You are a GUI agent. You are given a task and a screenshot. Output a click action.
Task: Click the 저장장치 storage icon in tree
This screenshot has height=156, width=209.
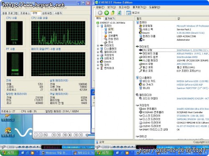[102, 55]
